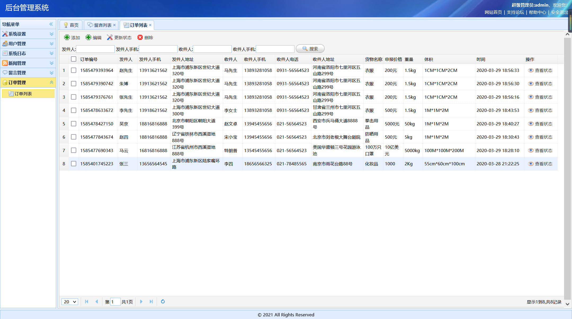Check the box for order 1585479376761
Viewport: 572px width, 319px height.
click(74, 97)
